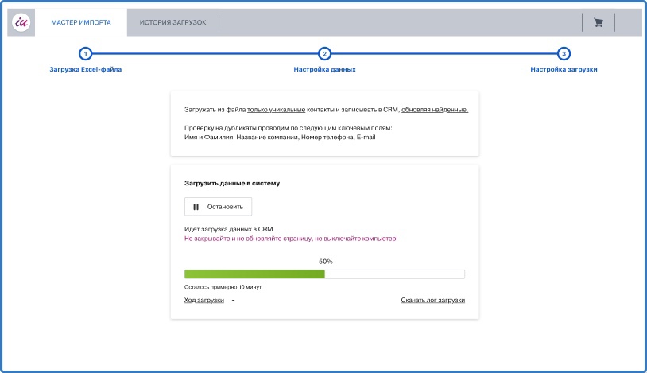Select step 2 circle in wizard
The image size is (647, 373).
(325, 54)
